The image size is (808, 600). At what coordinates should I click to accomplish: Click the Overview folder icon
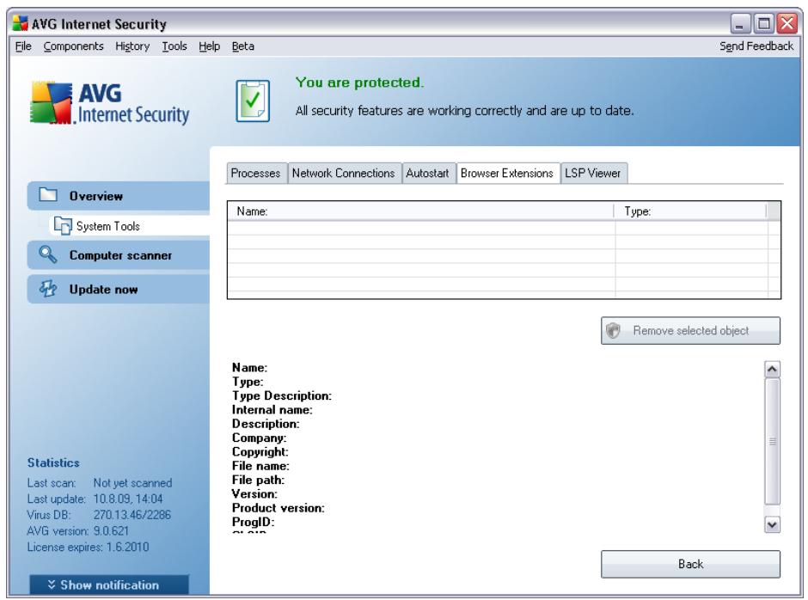pyautogui.click(x=48, y=194)
